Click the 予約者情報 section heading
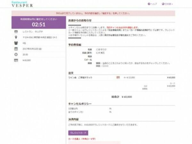 click(75, 44)
